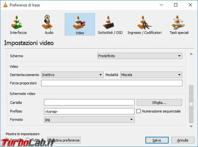Minimize the preferences window
This screenshot has width=198, height=147.
161,5
